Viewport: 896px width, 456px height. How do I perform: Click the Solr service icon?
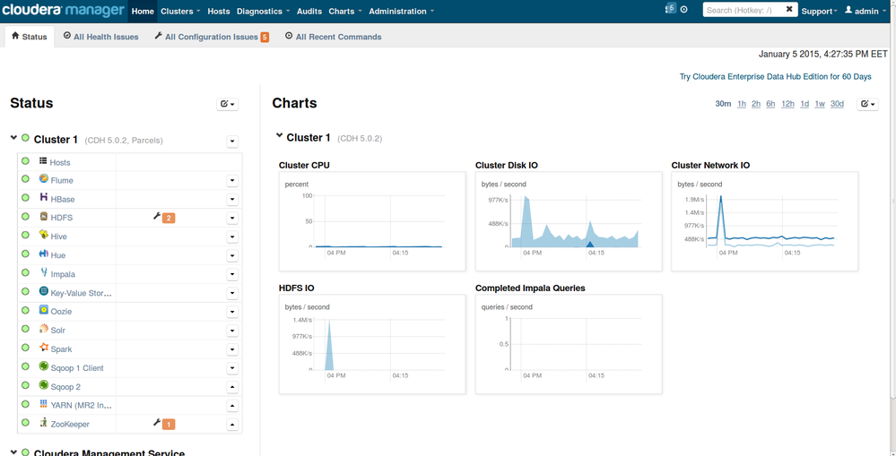(x=43, y=330)
